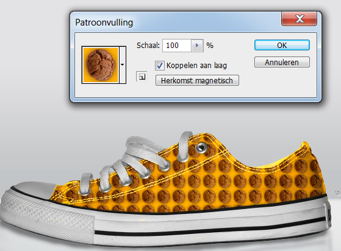Open the pattern picker dropdown arrow
This screenshot has width=341, height=251.
(123, 64)
